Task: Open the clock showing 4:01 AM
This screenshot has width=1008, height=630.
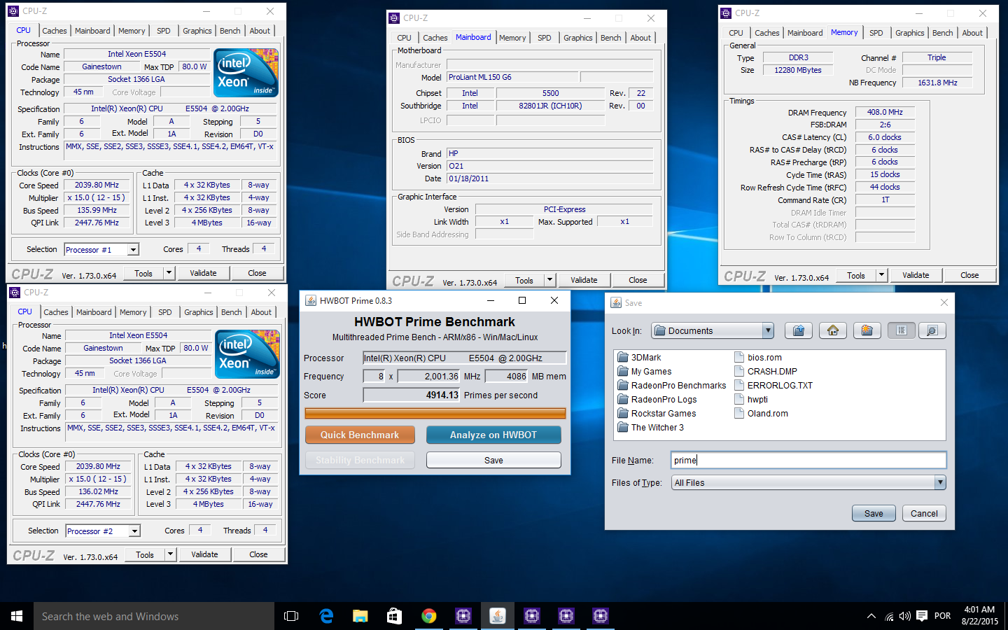Action: point(979,615)
